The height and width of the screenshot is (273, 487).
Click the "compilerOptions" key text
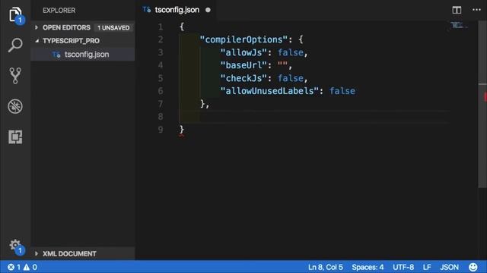coord(243,39)
